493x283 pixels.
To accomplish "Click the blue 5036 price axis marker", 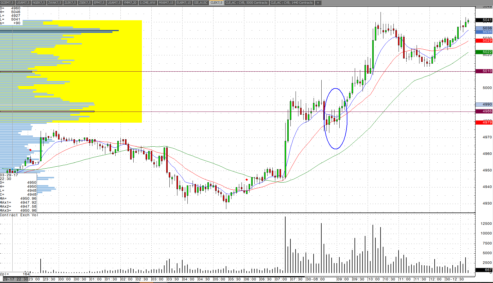I will click(x=484, y=28).
